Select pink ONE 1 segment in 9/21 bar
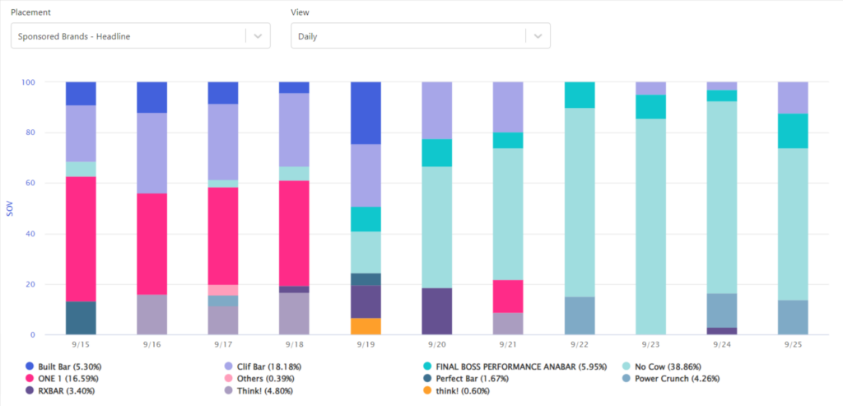Image resolution: width=843 pixels, height=406 pixels. pos(508,296)
